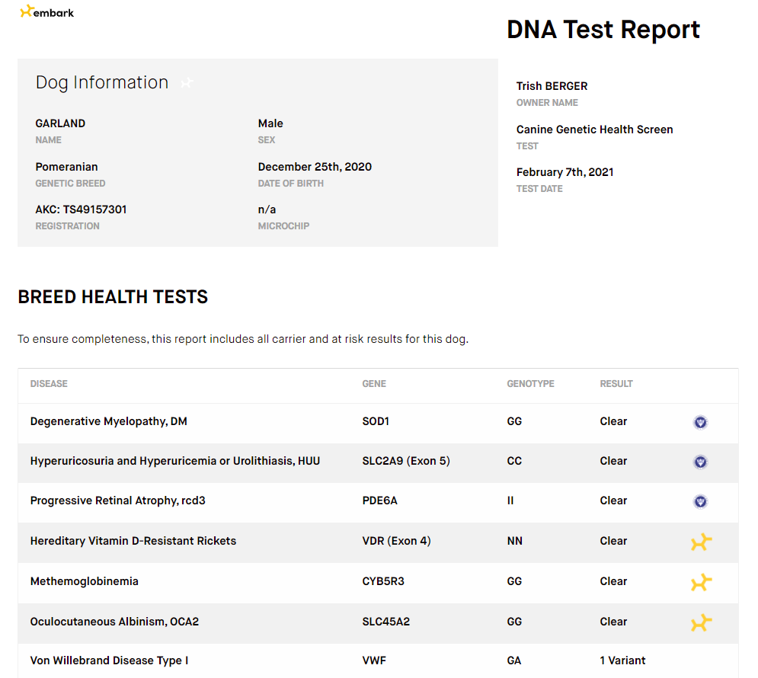Viewport: 758px width, 678px height.
Task: Click the Canine Genetic Health Screen test name
Action: click(594, 130)
